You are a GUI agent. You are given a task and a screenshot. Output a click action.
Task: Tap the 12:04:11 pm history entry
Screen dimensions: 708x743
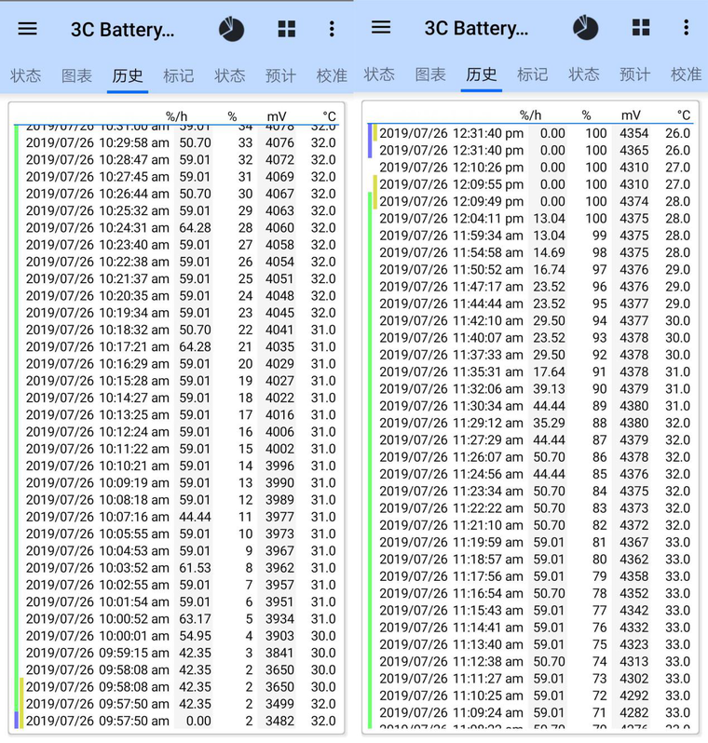(x=531, y=219)
